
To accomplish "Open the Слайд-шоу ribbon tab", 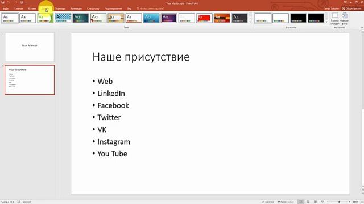I will pos(93,8).
